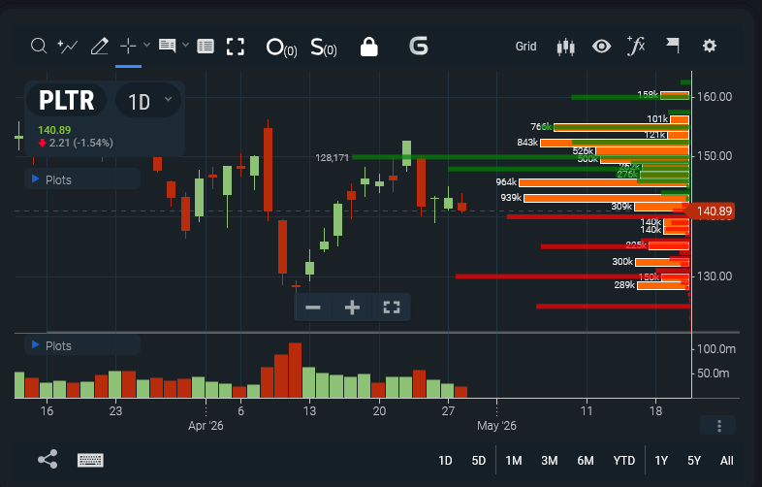Viewport: 762px width, 487px height.
Task: Select the All range
Action: [727, 460]
